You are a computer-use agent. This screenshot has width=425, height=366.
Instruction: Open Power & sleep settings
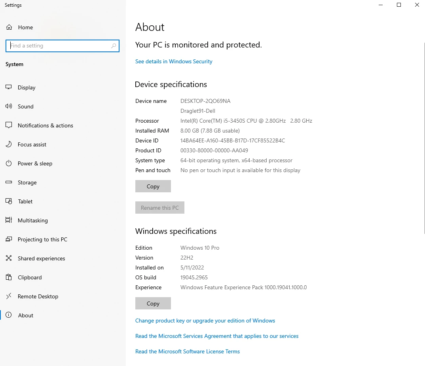coord(63,163)
